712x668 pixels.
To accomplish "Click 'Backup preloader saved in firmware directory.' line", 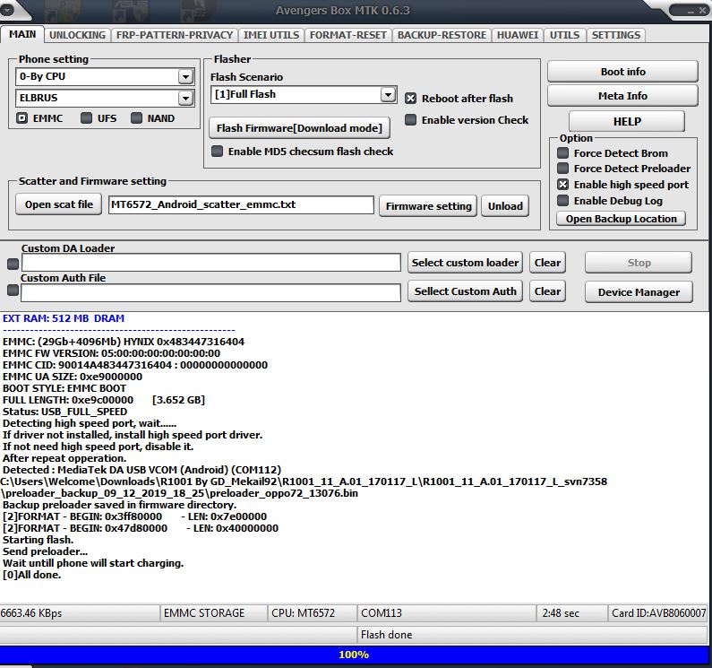I will point(119,505).
